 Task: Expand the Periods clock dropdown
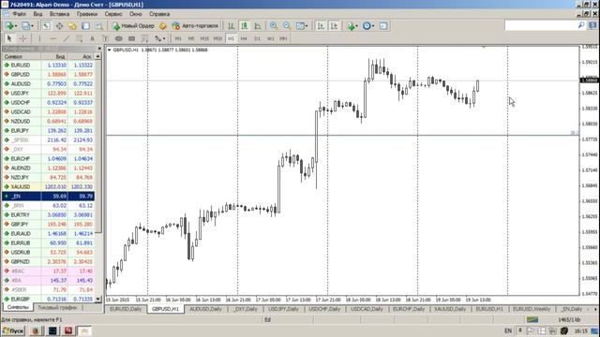tap(373, 26)
